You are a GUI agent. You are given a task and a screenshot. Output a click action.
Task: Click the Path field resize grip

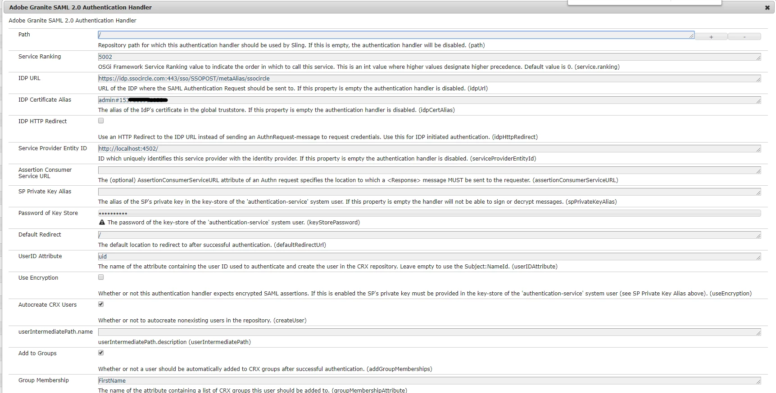691,36
